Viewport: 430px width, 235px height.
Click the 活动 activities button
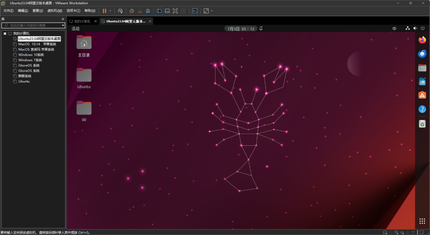75,28
